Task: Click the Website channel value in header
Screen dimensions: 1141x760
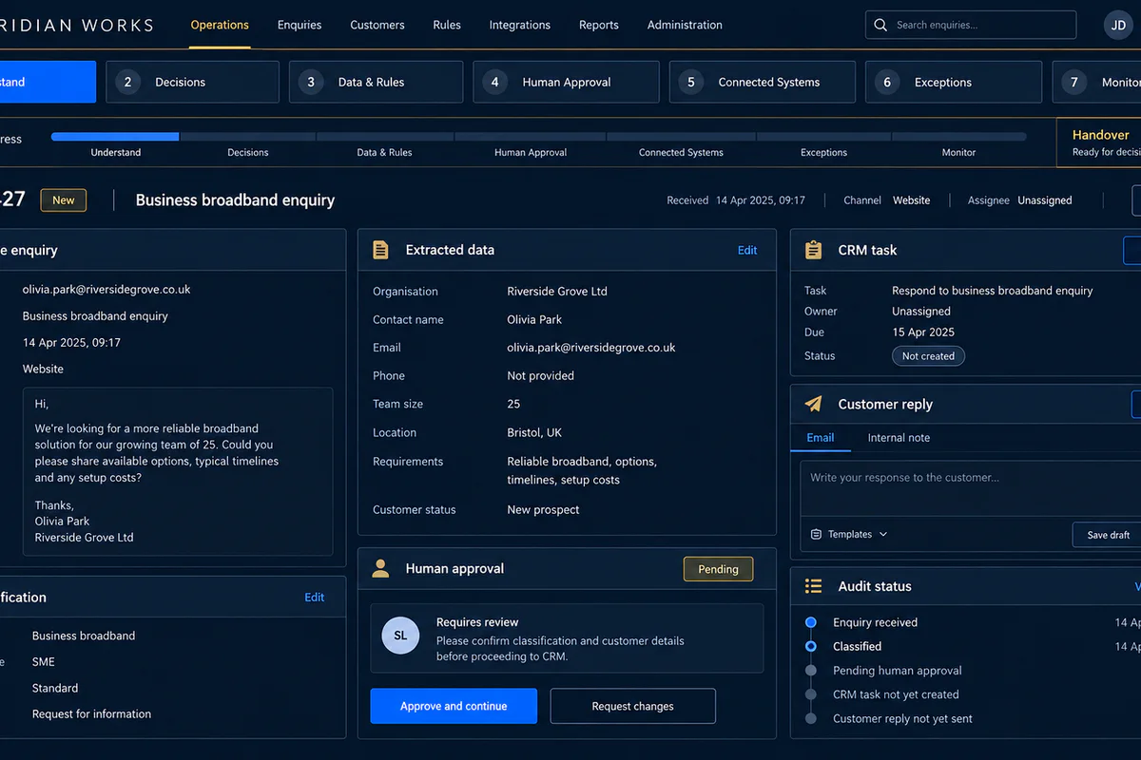Action: click(x=911, y=200)
